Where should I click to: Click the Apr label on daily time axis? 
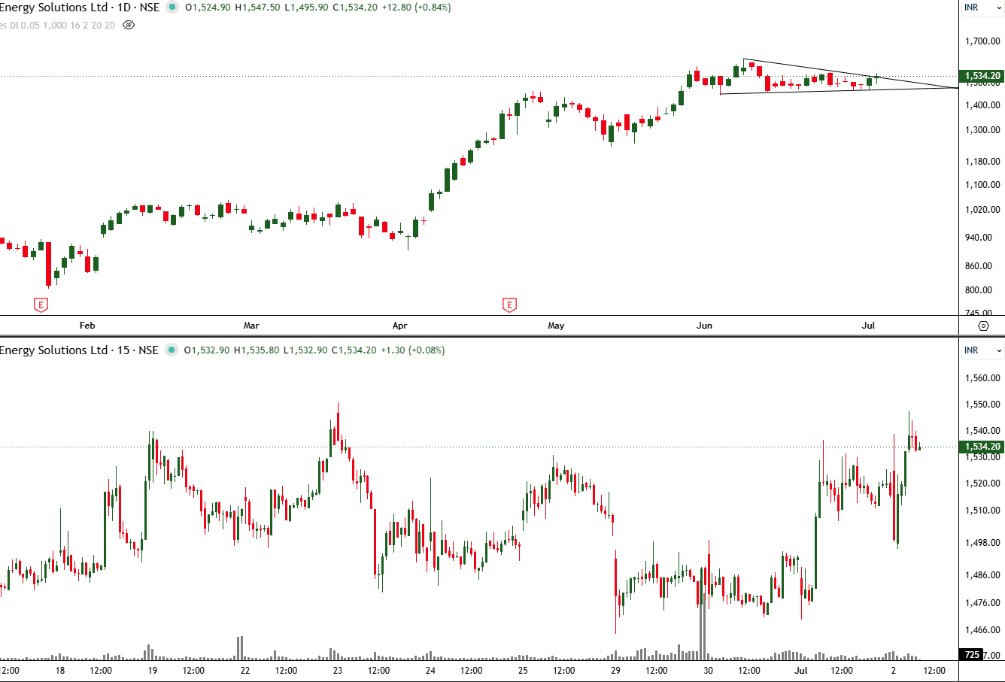pos(399,326)
